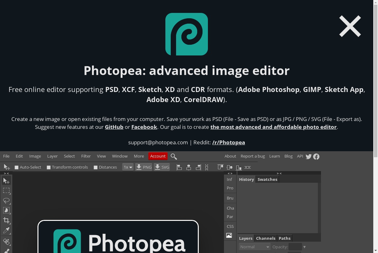Select the Brush tool in the toolbox
This screenshot has width=378, height=253.
click(6, 250)
